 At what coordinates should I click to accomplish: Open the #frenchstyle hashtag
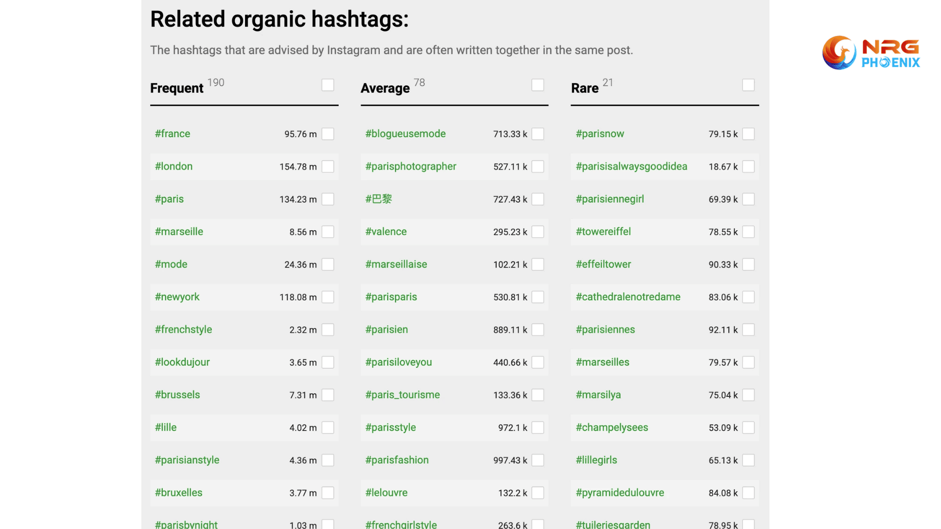click(183, 330)
